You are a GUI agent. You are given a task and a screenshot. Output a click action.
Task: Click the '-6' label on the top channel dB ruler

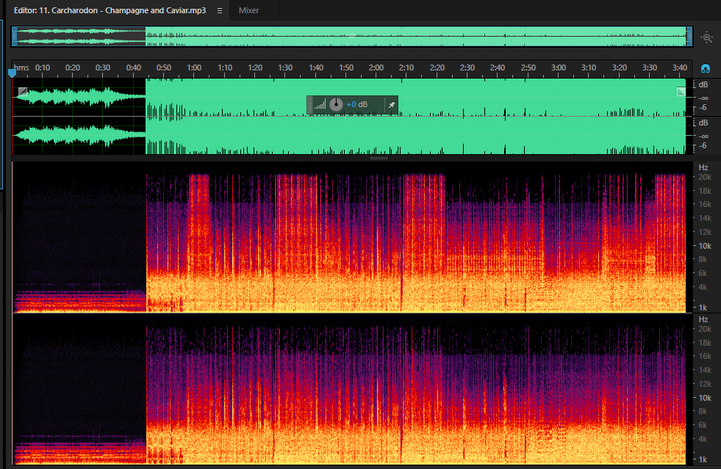coord(703,108)
